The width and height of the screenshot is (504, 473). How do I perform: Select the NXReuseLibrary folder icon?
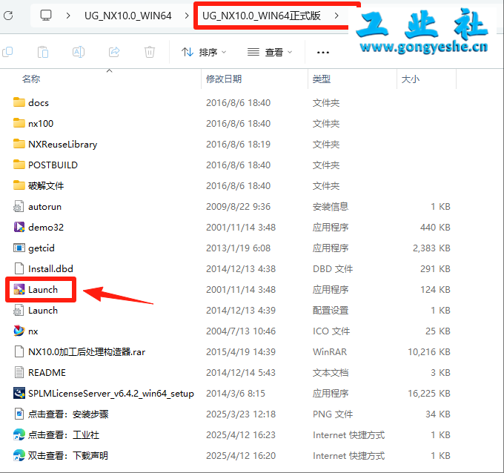[19, 144]
